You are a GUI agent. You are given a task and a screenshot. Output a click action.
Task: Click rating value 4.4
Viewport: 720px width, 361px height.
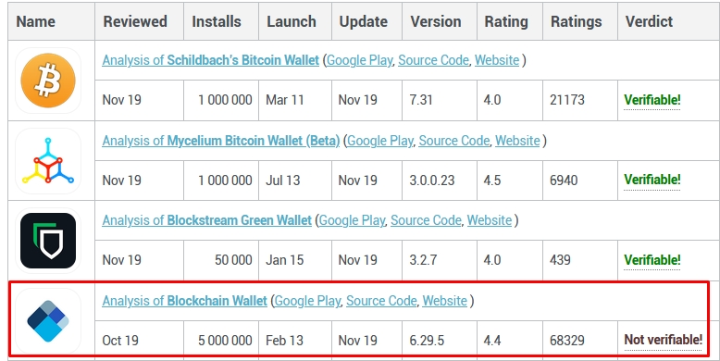pyautogui.click(x=492, y=341)
